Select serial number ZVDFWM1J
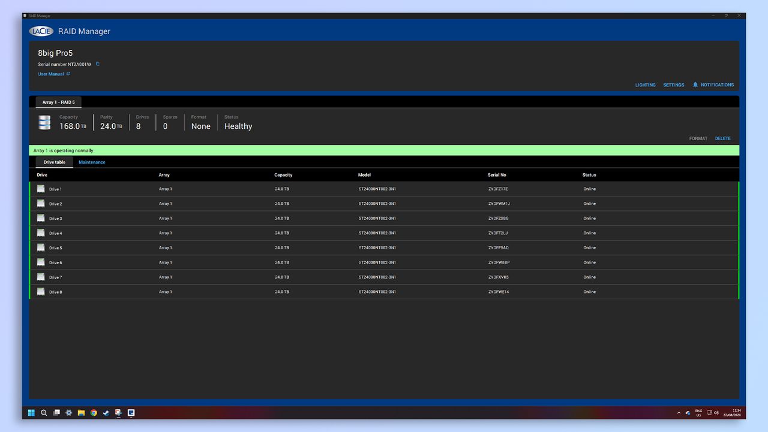Screen dimensions: 768x432 499,204
